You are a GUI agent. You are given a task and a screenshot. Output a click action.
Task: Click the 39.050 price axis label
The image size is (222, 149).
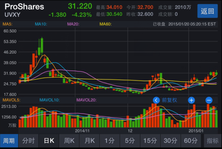point(10,63)
